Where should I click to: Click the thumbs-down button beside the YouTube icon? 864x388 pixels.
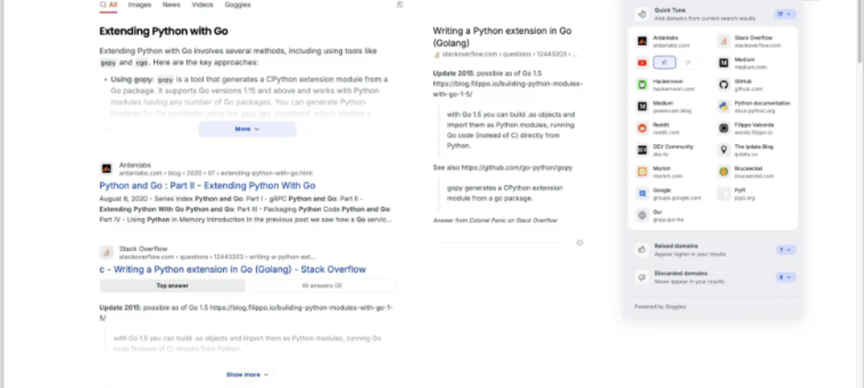click(x=687, y=63)
